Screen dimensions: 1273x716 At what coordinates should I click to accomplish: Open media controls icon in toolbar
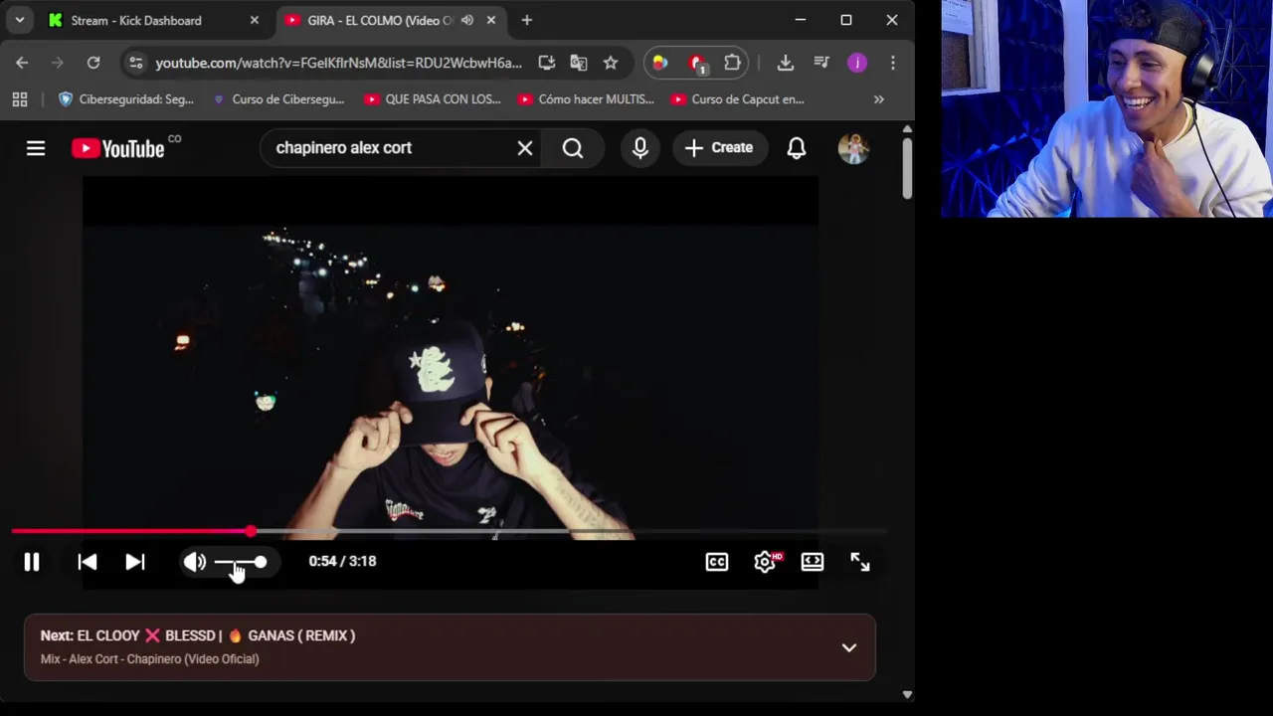[821, 63]
